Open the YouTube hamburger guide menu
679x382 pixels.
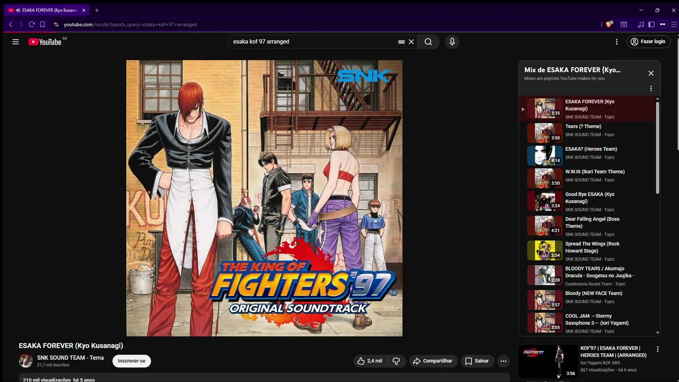15,41
